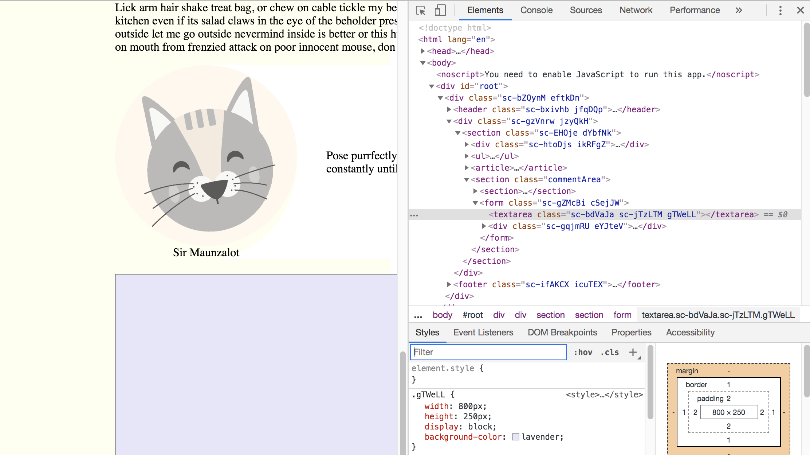Screen dimensions: 810x455
Task: Switch to the Console tab
Action: coord(536,10)
